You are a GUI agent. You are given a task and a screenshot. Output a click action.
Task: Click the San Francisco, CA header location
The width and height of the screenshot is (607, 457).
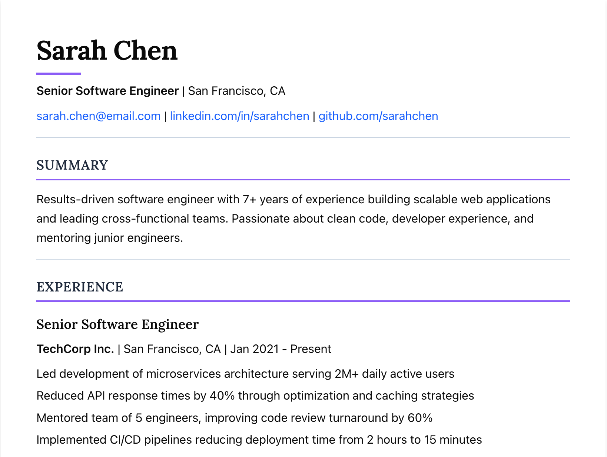point(236,91)
